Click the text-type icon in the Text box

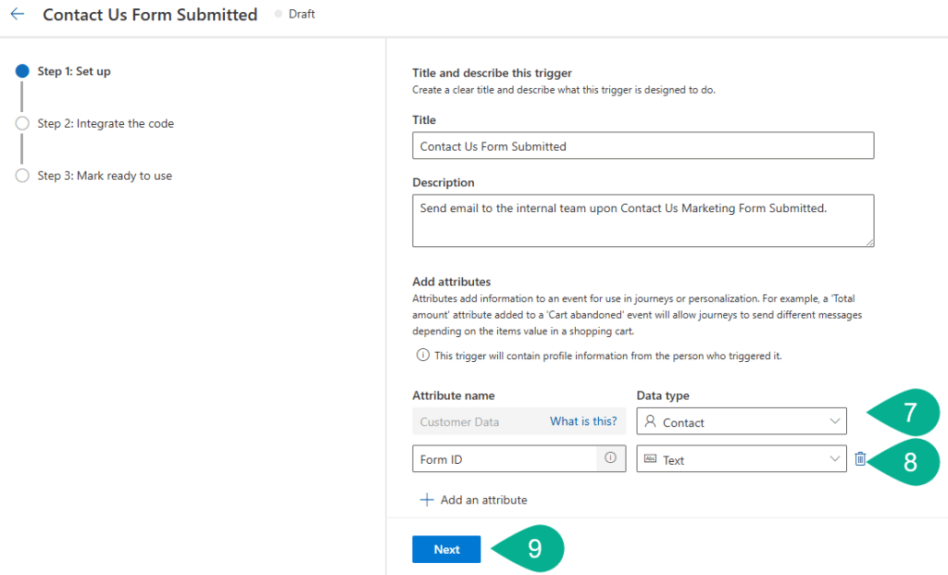click(650, 459)
